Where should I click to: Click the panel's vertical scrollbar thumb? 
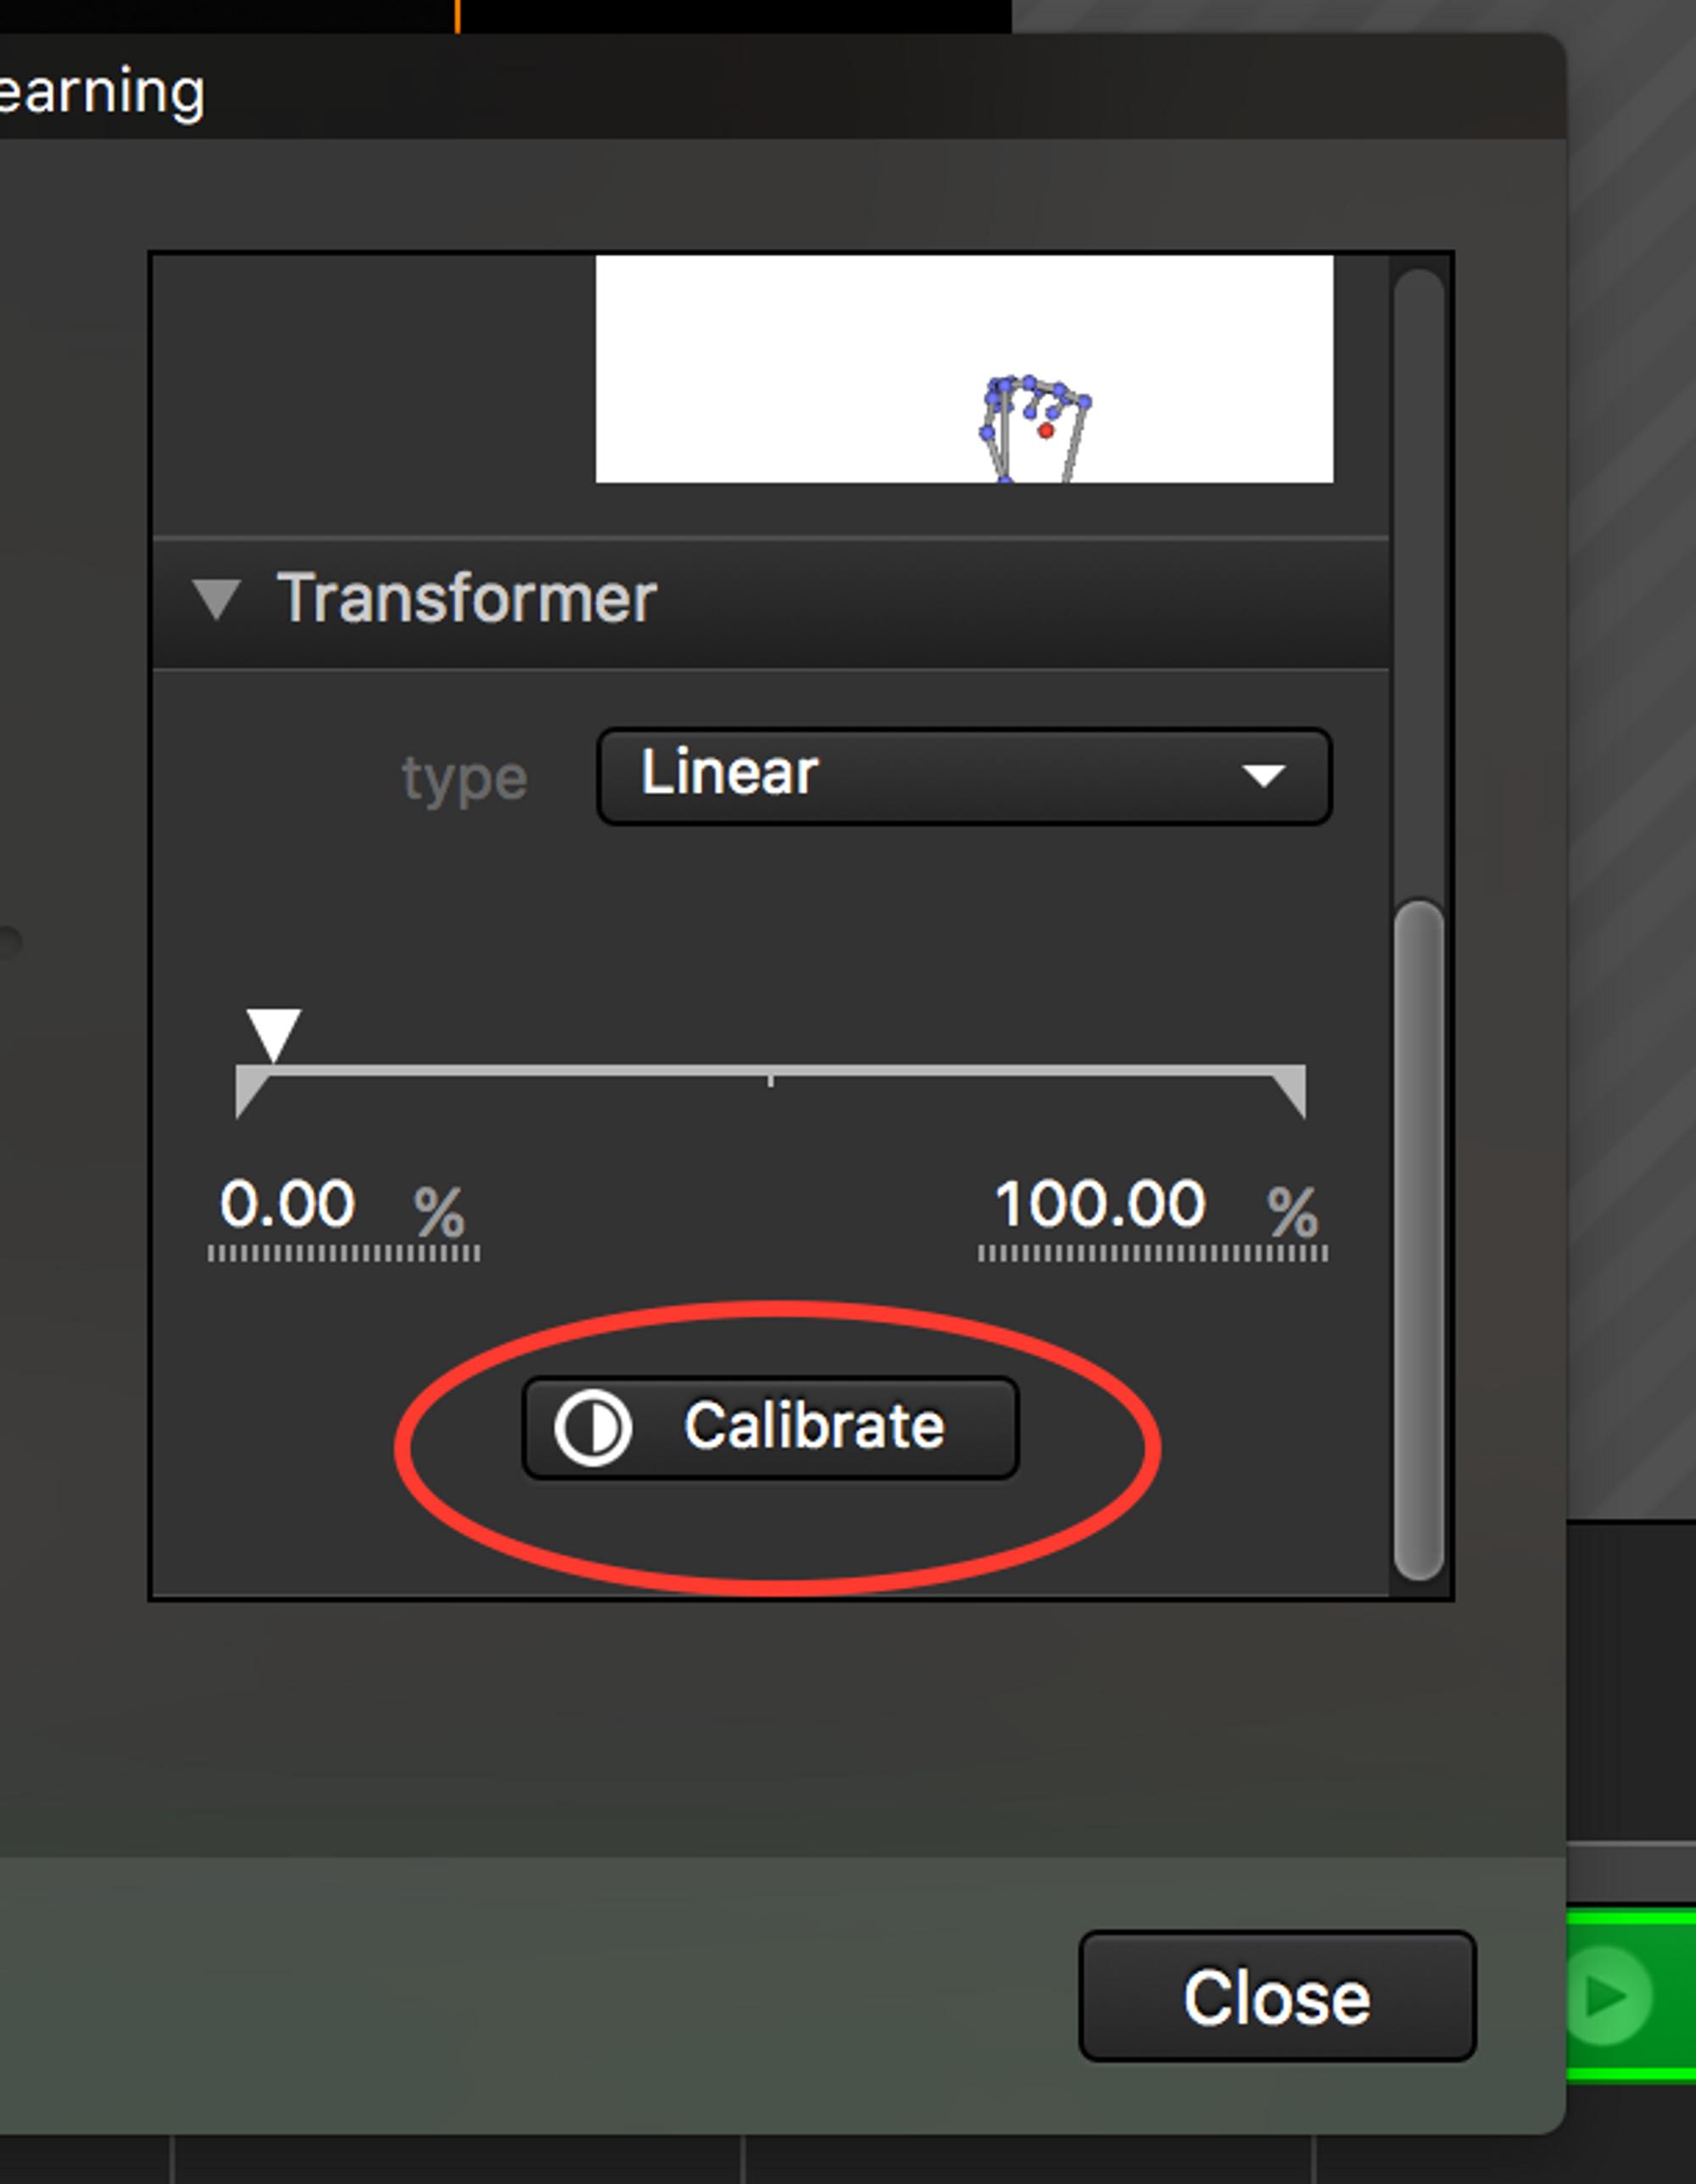1418,1240
